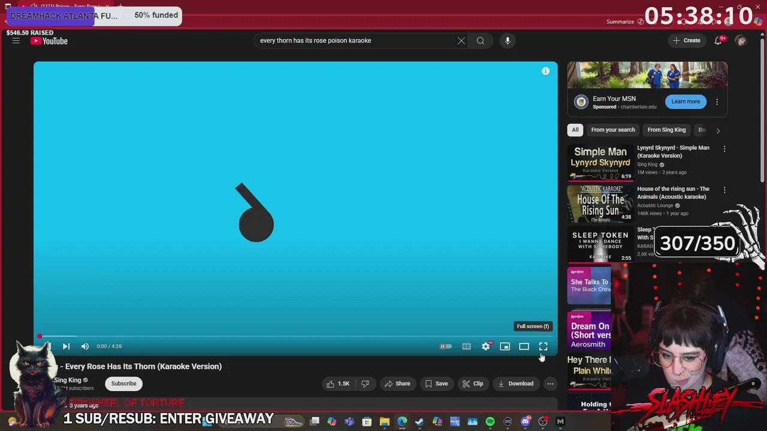Share the karaoke video
Screen dimensions: 767x431
click(398, 384)
